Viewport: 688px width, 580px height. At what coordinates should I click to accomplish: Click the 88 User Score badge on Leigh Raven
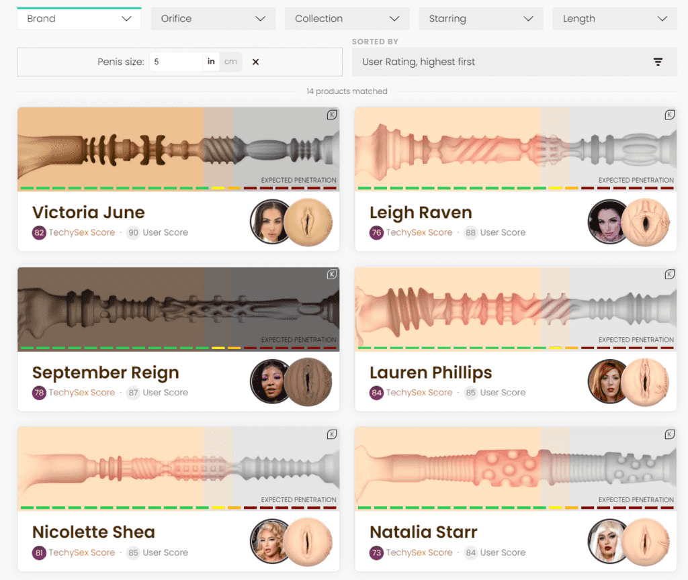tap(470, 232)
